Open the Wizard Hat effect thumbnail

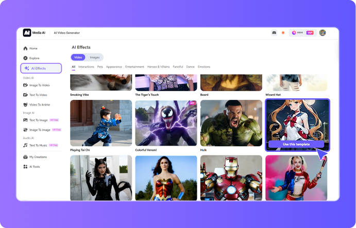click(296, 82)
